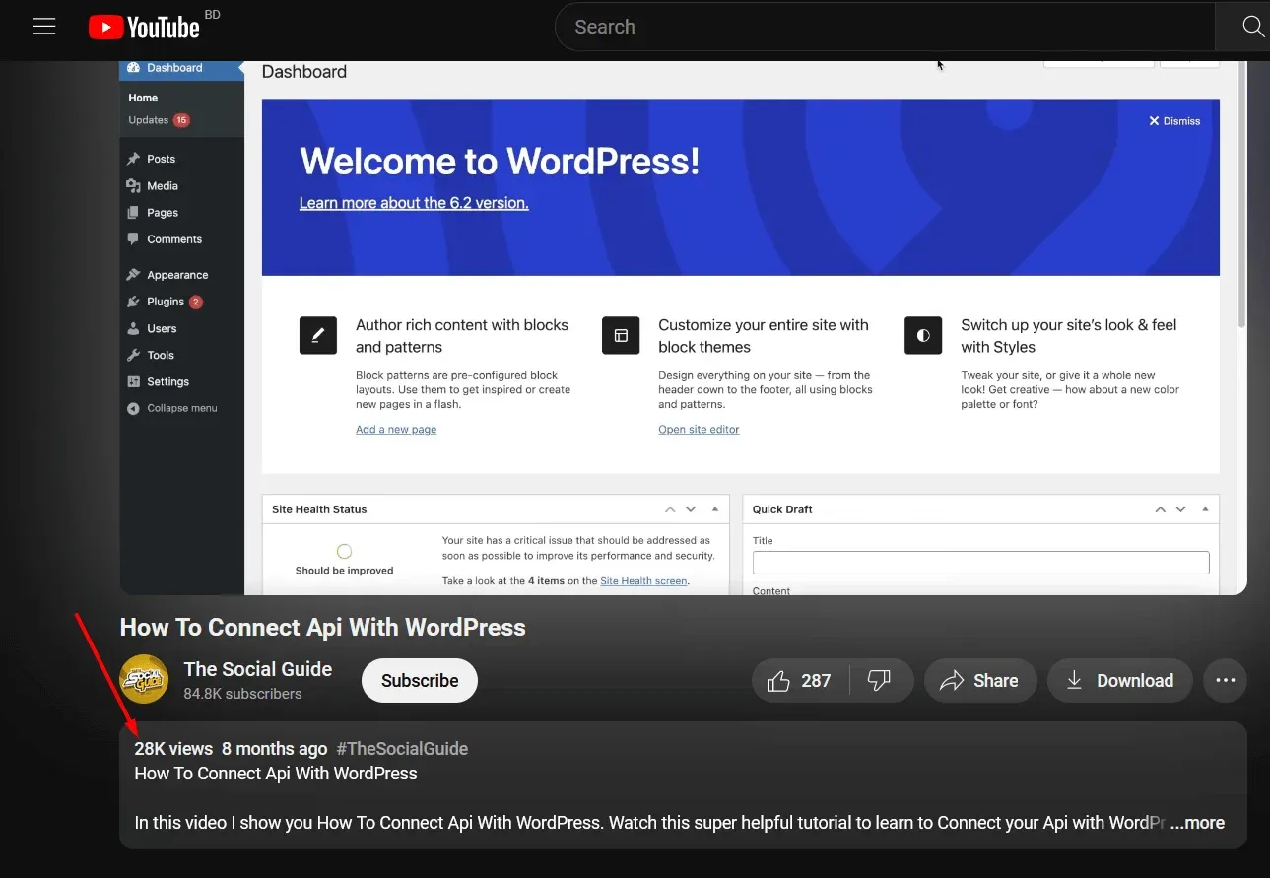Open the Plugins menu in WordPress sidebar
1270x878 pixels.
[x=166, y=302]
